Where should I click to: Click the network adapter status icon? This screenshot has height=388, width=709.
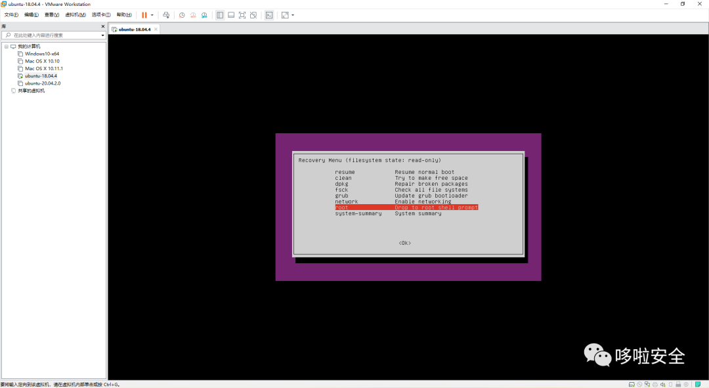click(x=647, y=384)
